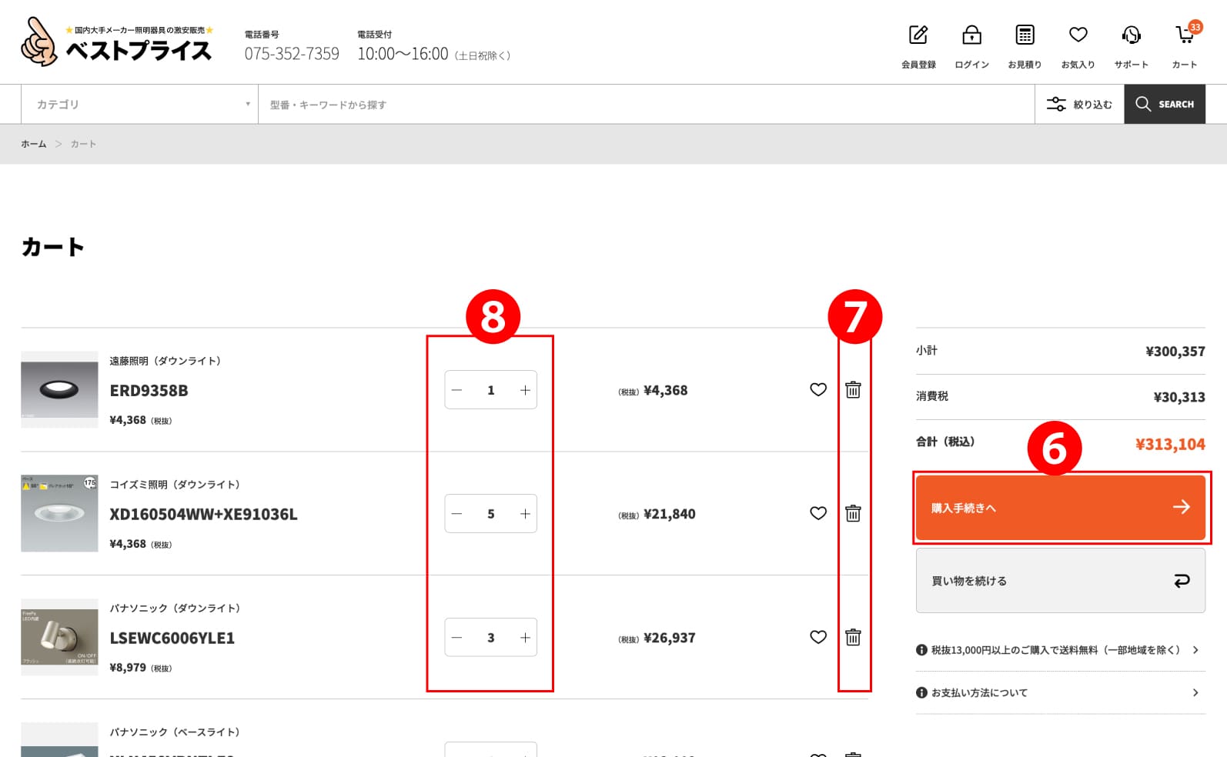
Task: Remove XD160504WW+XE91036L using trash icon
Action: pyautogui.click(x=853, y=514)
